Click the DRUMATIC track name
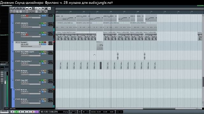 [25, 23]
